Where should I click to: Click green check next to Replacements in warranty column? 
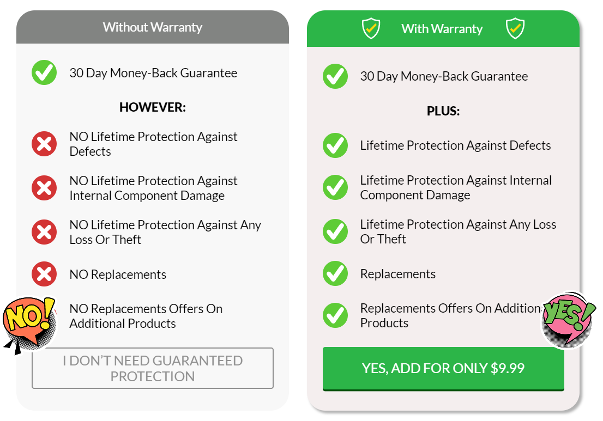335,273
